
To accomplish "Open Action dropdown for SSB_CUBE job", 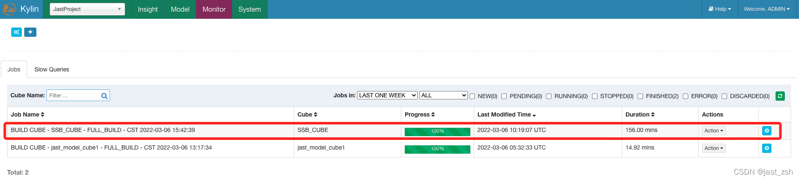I will click(714, 131).
